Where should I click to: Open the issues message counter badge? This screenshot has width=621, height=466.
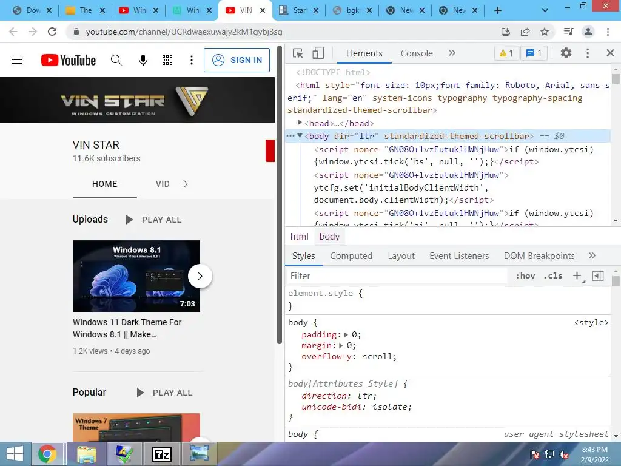click(534, 53)
